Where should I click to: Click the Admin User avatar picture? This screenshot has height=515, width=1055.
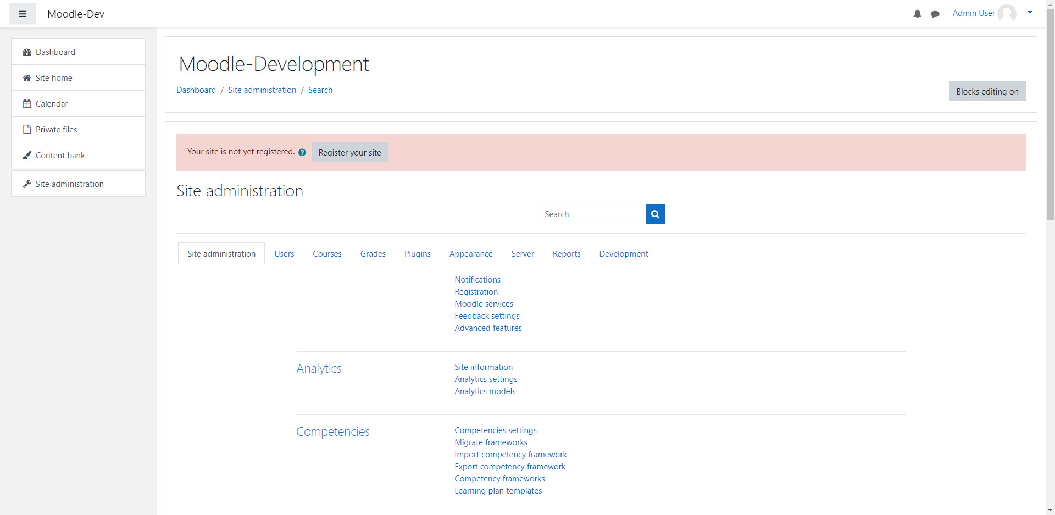tap(1007, 13)
